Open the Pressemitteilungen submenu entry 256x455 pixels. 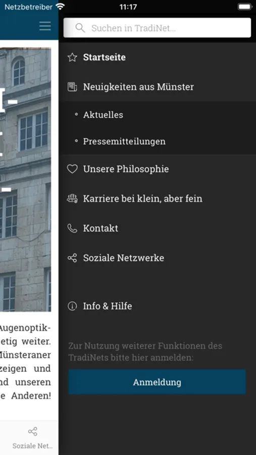tap(158, 142)
